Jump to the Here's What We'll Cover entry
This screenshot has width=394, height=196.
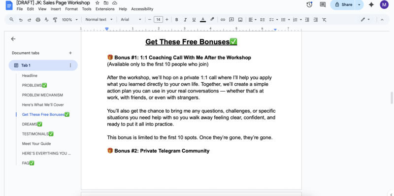click(43, 105)
